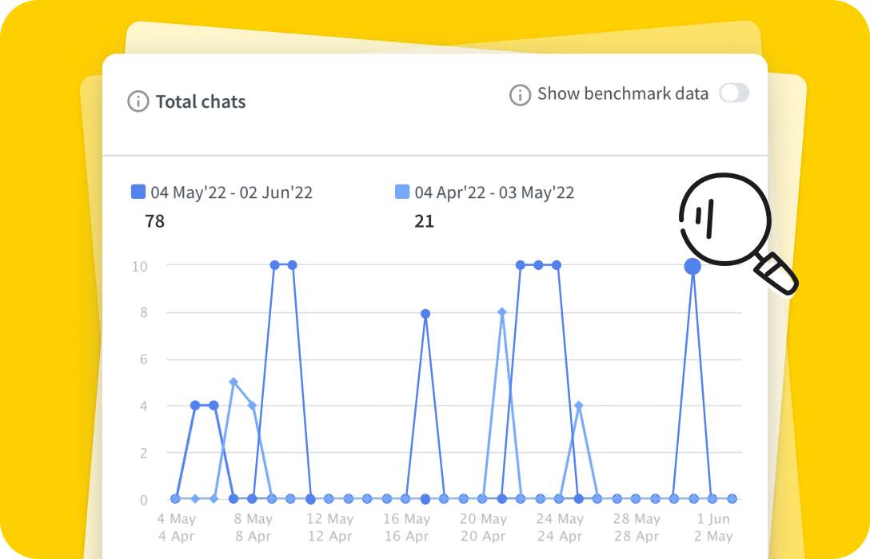Open the comparison period date range selector
Screen dimensions: 870x559
[493, 192]
